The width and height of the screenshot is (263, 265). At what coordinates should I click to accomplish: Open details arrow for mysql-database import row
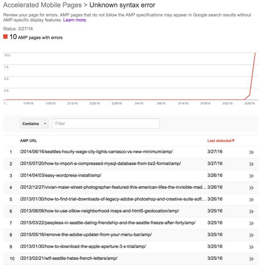tap(251, 164)
